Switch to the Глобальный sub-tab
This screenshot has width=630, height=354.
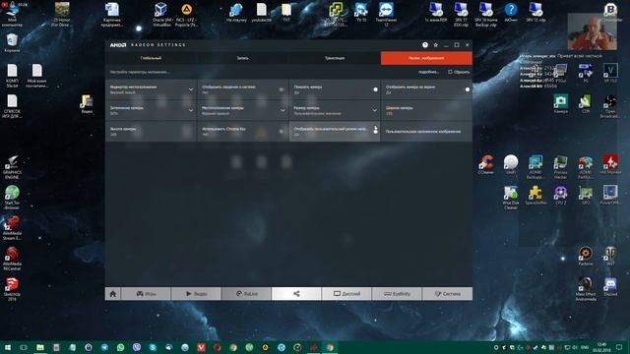tap(151, 58)
